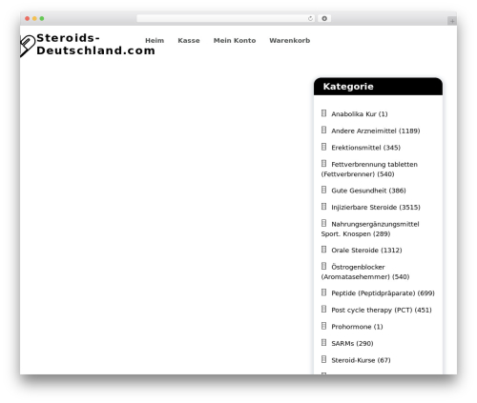Open the Kasse menu item
The image size is (477, 403).
point(189,41)
